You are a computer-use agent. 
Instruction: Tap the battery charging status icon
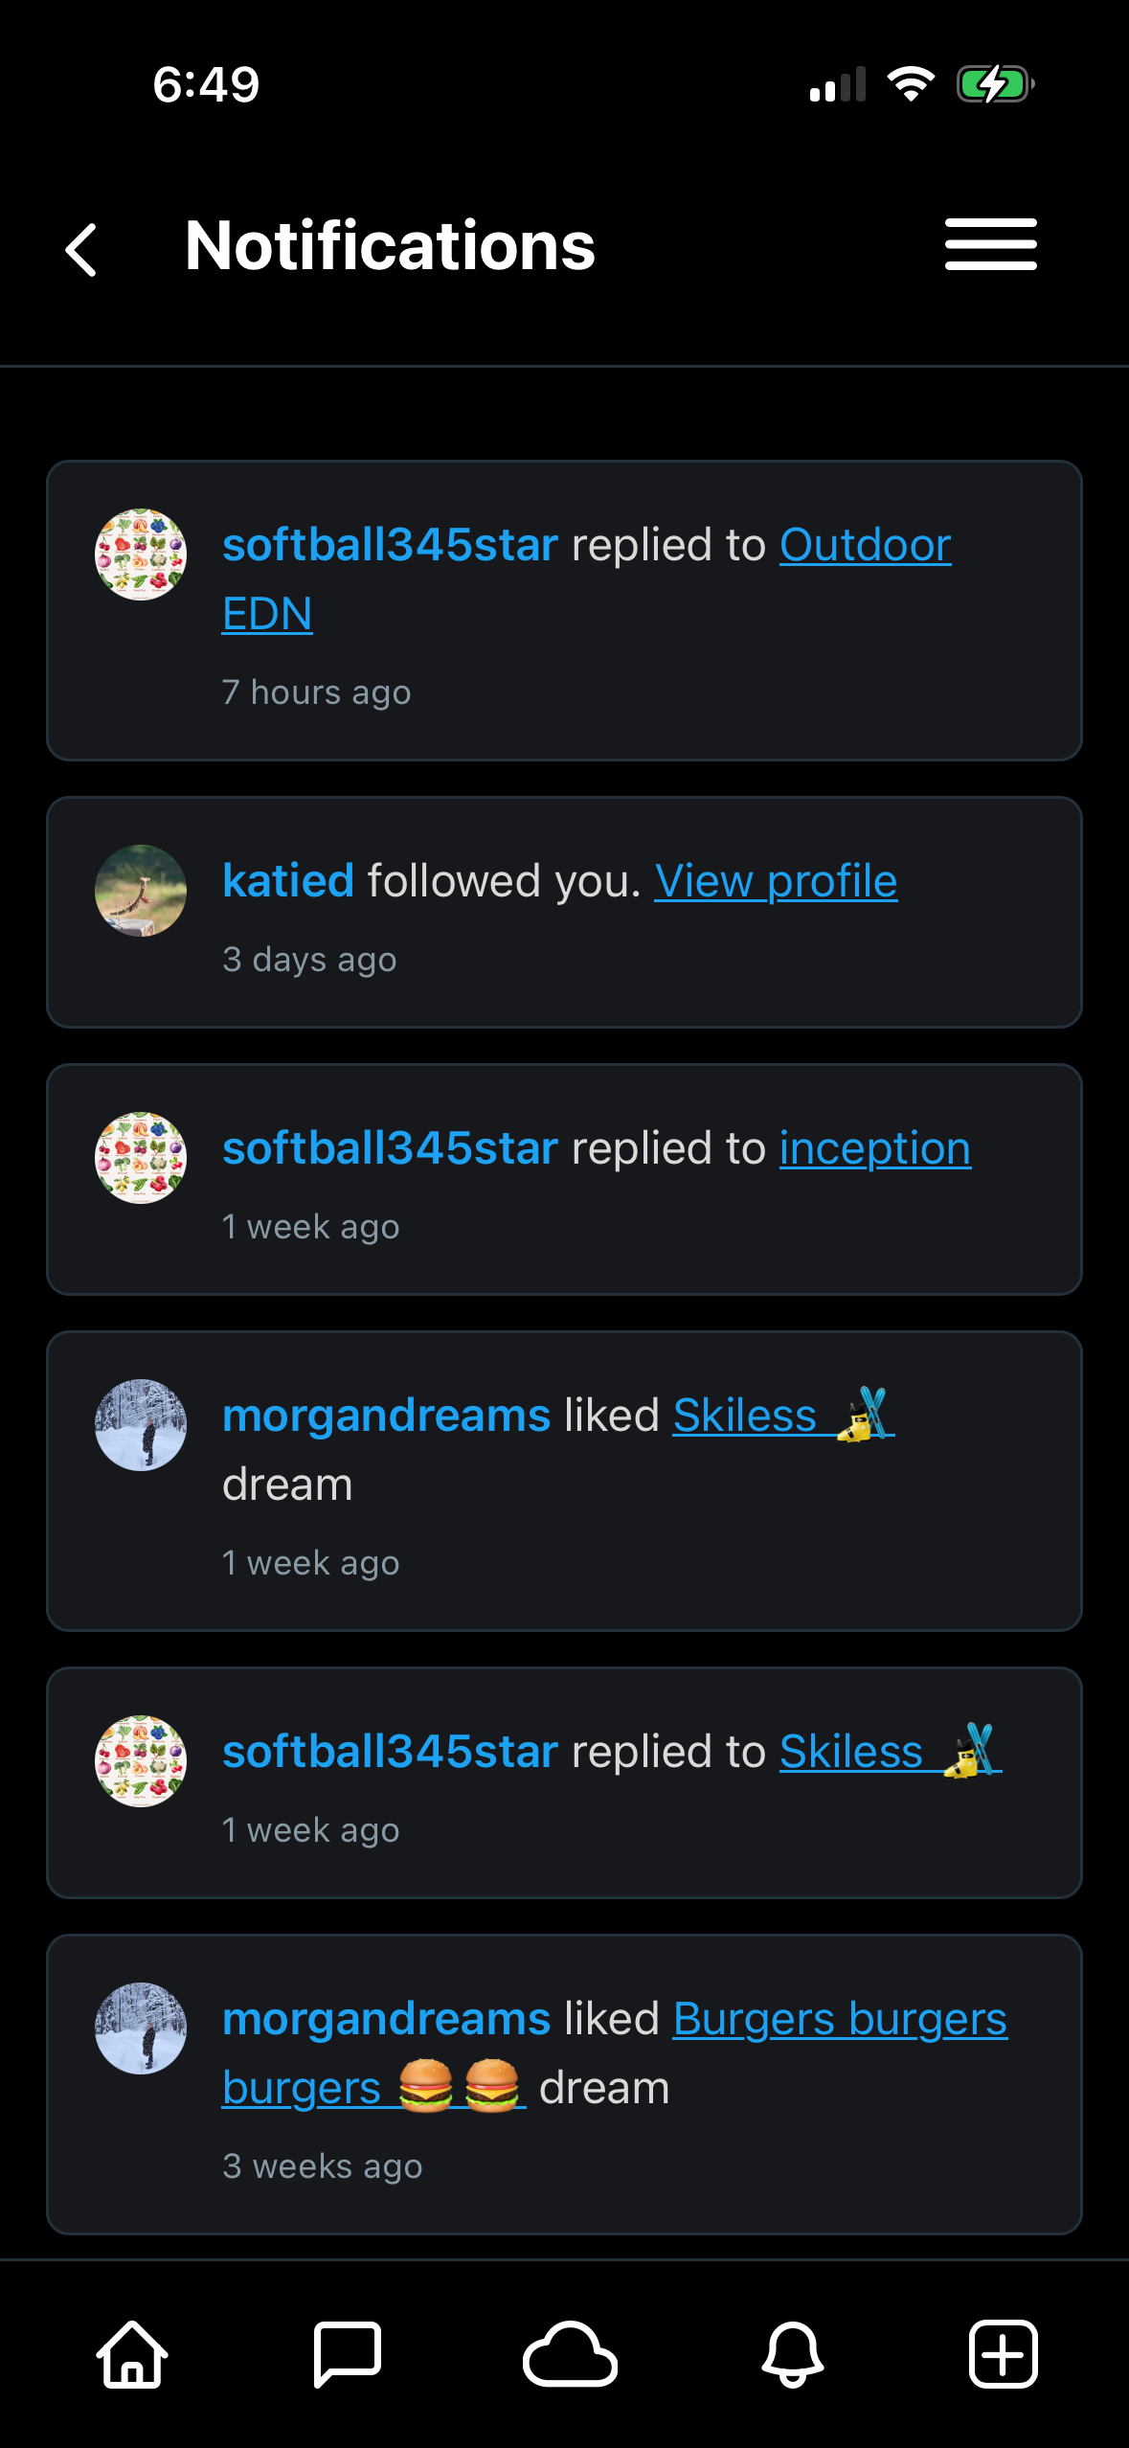(995, 84)
